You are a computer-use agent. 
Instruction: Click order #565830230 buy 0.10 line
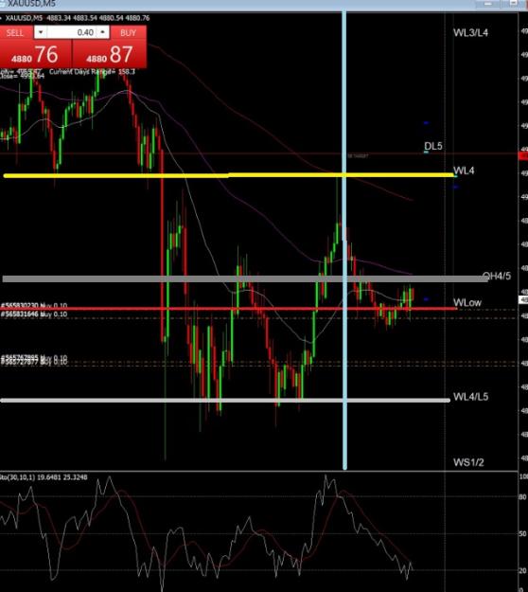coord(34,305)
